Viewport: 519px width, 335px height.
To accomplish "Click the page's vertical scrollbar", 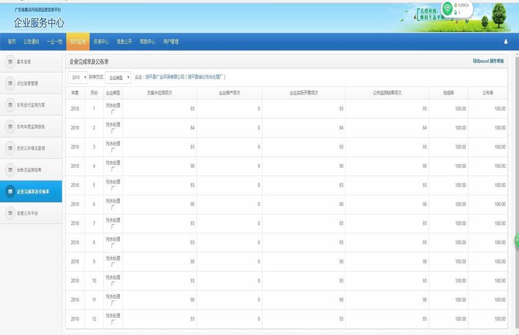I will point(516,161).
